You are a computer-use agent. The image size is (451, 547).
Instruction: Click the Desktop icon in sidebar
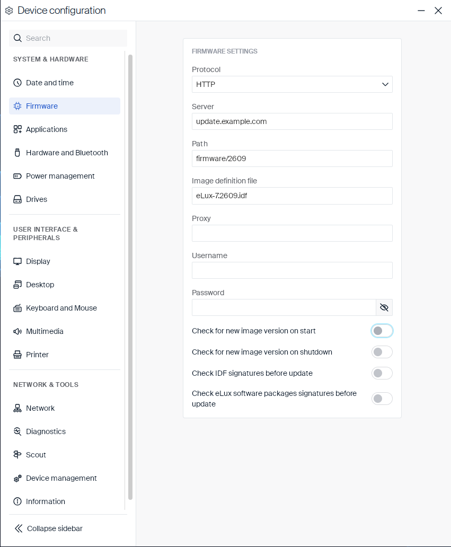[x=17, y=285]
